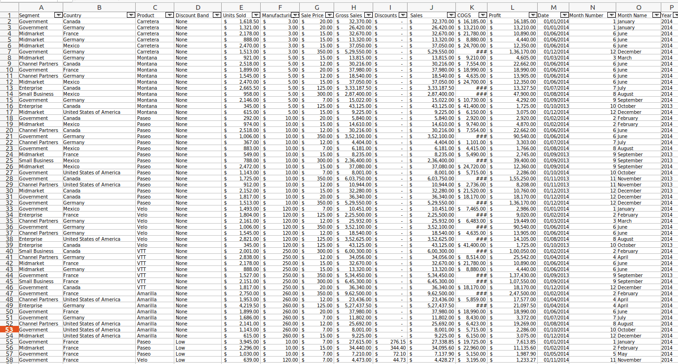The height and width of the screenshot is (364, 678).
Task: Select discounts cell '44.73'
Action: [x=391, y=360]
